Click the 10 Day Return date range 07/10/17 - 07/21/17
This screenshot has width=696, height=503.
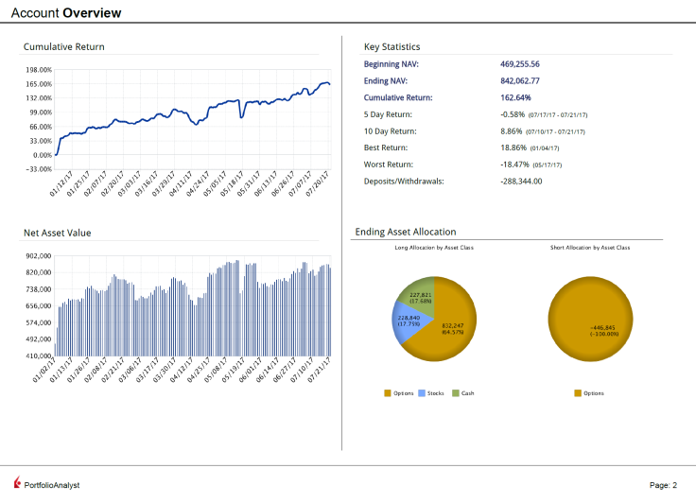click(555, 132)
